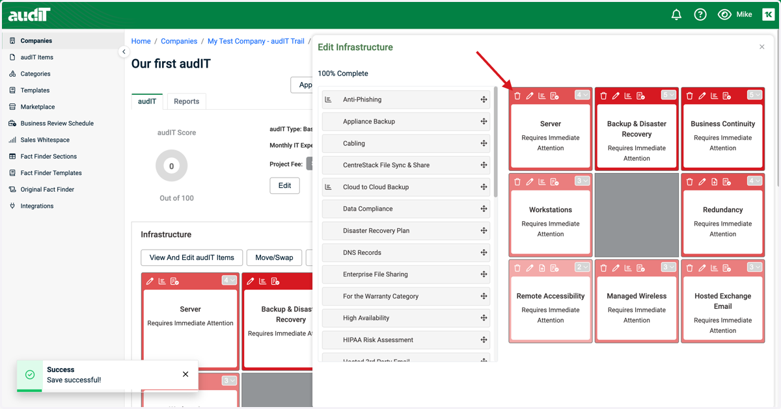Select the Data Compliance list row
The width and height of the screenshot is (781, 409).
[x=406, y=209]
